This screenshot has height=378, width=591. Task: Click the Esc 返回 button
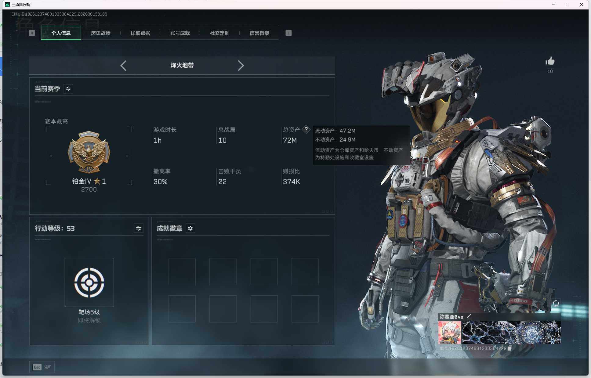coord(42,367)
